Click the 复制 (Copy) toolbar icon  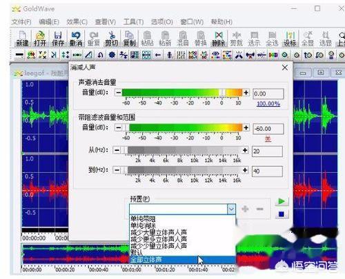(x=130, y=39)
